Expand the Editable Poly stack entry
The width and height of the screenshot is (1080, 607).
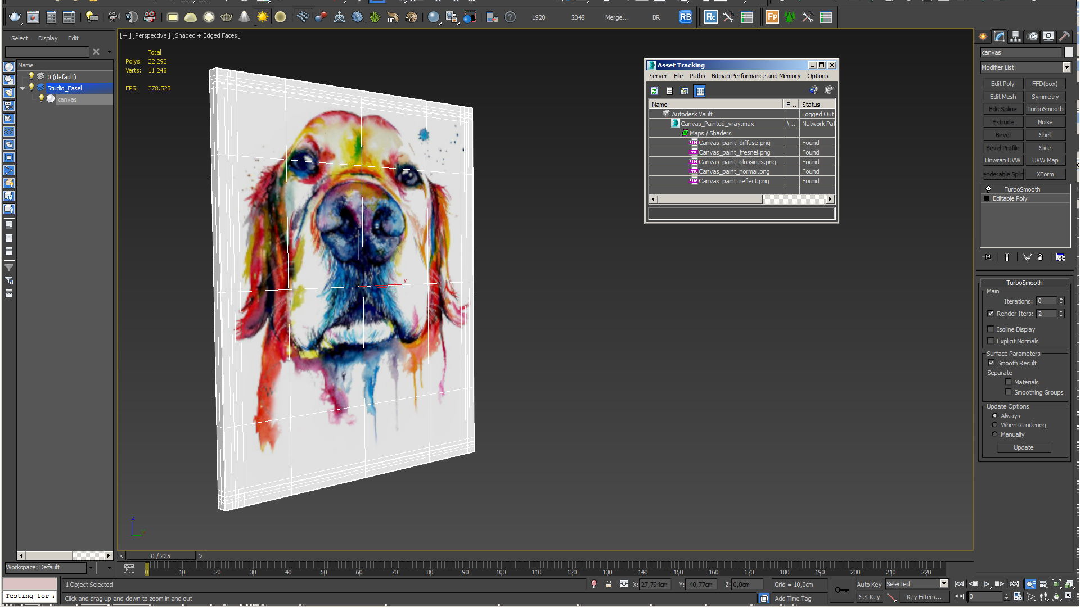pos(987,198)
